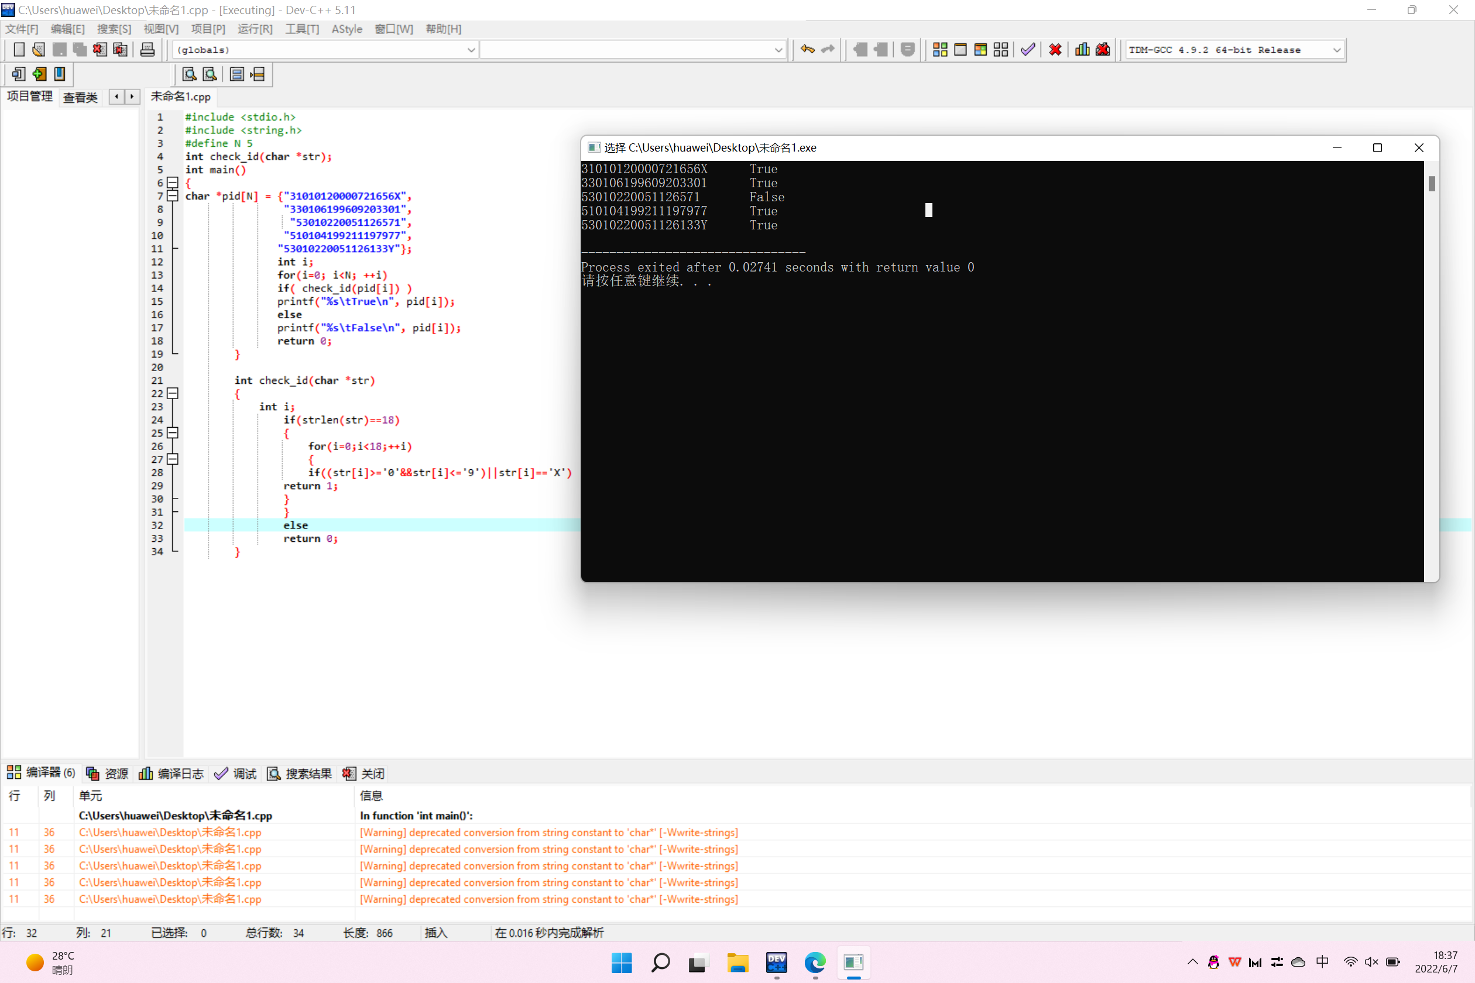Open the 运行[R] menu
The image size is (1475, 983).
coord(255,29)
